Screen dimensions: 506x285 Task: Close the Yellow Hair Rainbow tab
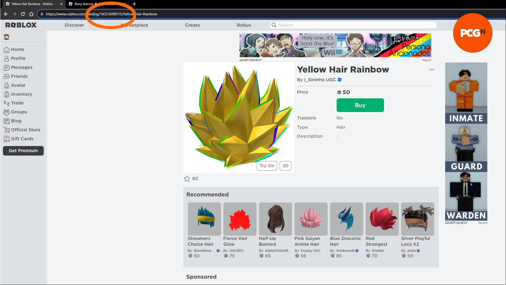(61, 4)
